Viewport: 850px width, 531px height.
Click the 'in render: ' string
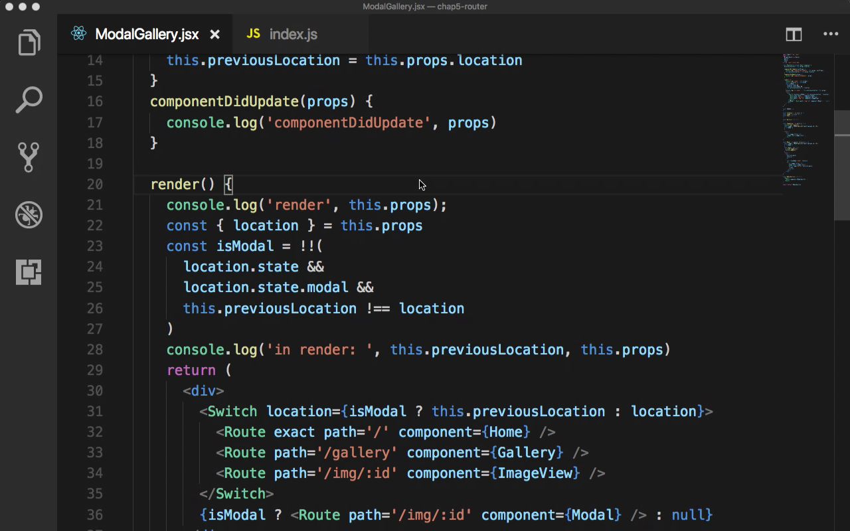click(x=319, y=350)
